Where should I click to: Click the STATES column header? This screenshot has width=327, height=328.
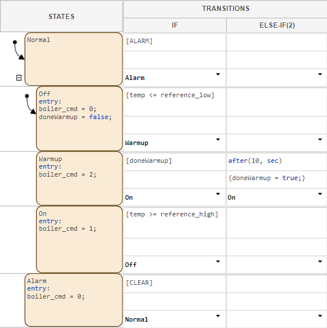62,16
